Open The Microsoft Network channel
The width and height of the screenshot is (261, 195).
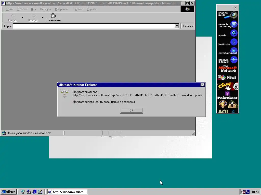[x=228, y=69]
